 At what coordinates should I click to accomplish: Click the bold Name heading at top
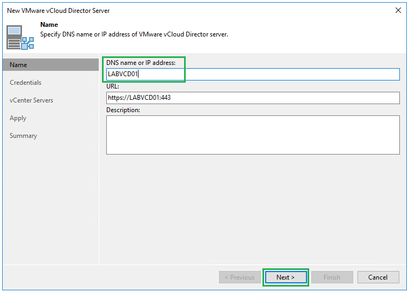(49, 25)
